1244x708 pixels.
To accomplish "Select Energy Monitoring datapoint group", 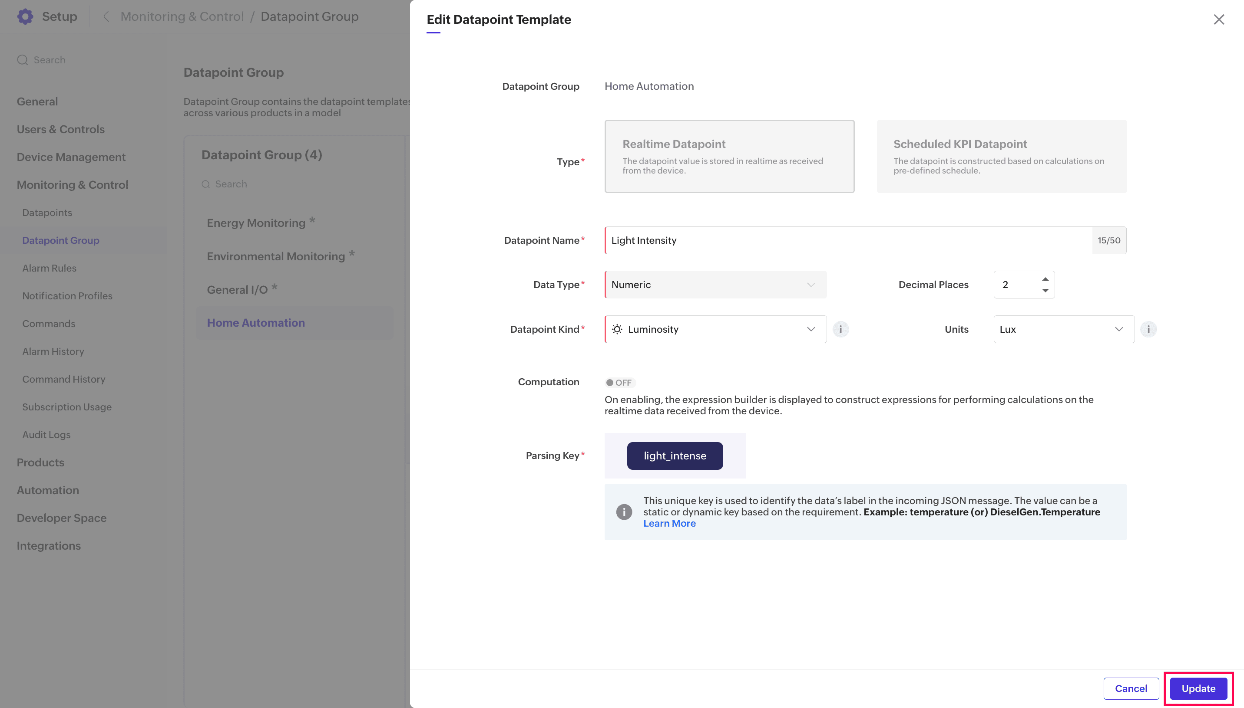I will click(x=256, y=223).
